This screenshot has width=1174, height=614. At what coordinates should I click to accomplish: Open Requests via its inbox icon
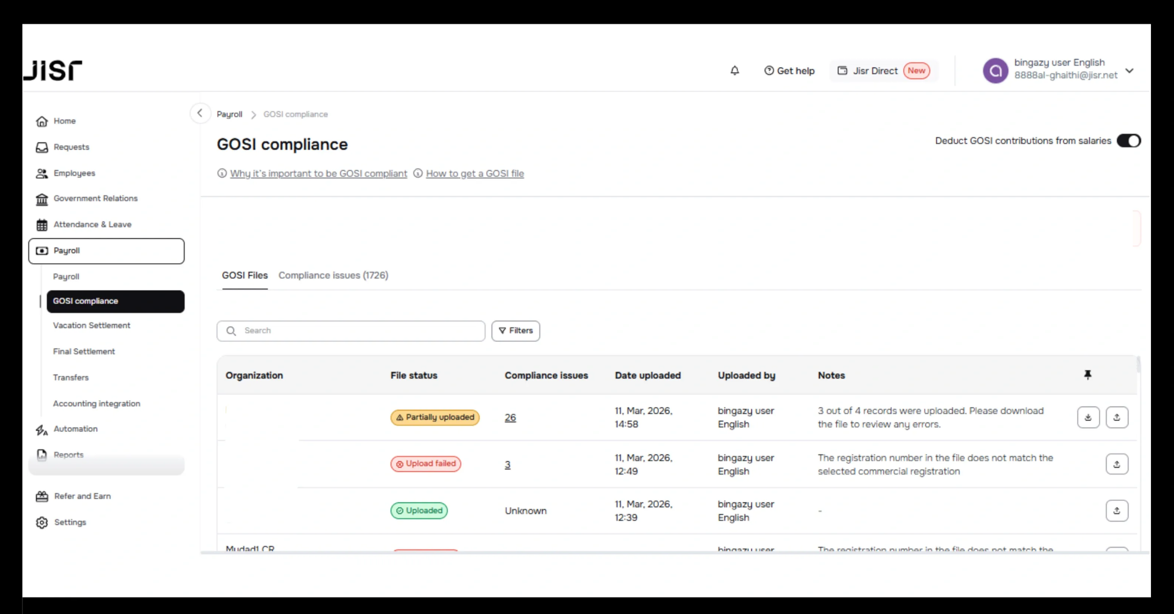point(42,147)
